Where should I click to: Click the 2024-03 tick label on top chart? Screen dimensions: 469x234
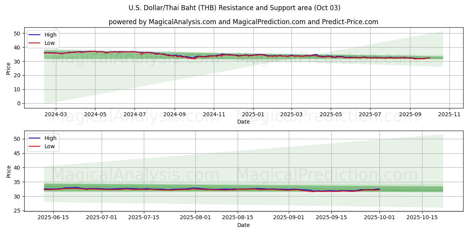click(x=55, y=115)
